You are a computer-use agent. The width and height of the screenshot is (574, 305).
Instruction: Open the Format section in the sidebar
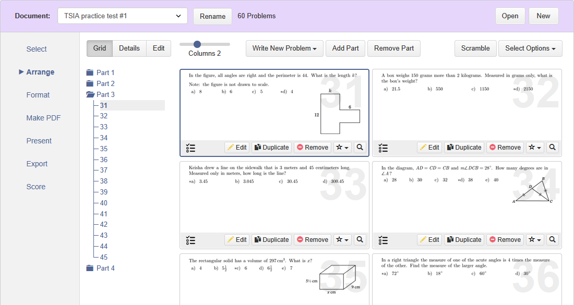point(38,95)
